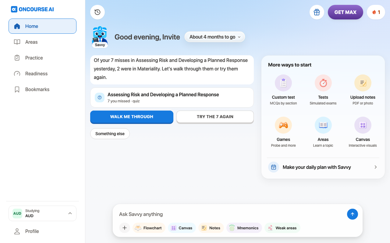The width and height of the screenshot is (390, 243).
Task: Choose Something else option
Action: pyautogui.click(x=110, y=134)
